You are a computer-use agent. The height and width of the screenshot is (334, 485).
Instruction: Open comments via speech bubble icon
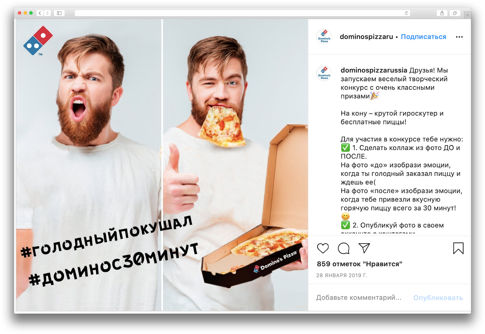coord(344,248)
